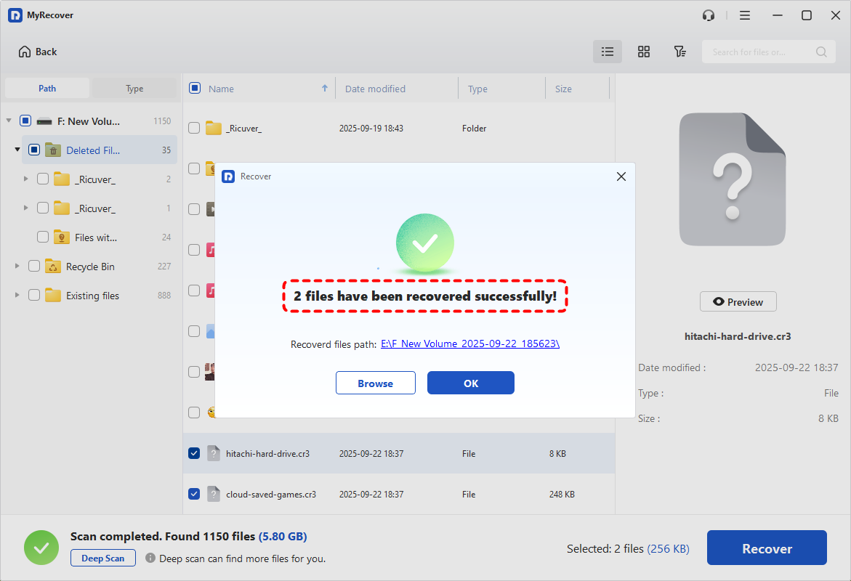This screenshot has height=581, width=851.
Task: Open the hamburger menu icon
Action: (x=745, y=15)
